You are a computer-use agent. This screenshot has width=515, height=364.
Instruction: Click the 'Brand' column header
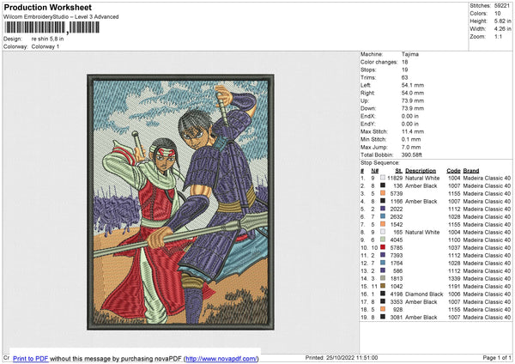point(471,171)
